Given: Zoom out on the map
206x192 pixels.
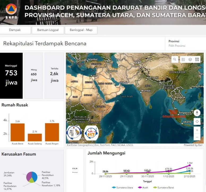Looking at the screenshot, I should (x=197, y=137).
